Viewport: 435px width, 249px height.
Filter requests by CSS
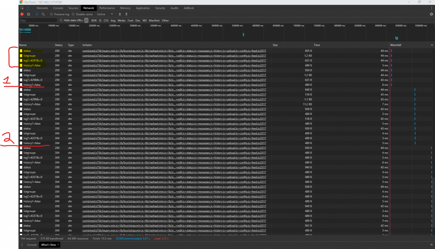tap(106, 20)
